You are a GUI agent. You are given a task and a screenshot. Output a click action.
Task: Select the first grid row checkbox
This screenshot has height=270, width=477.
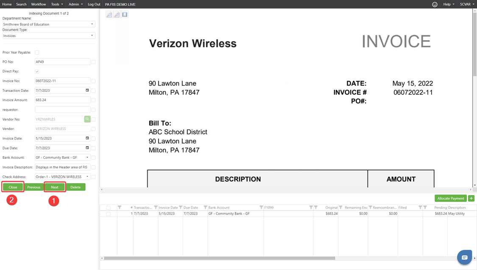(108, 214)
